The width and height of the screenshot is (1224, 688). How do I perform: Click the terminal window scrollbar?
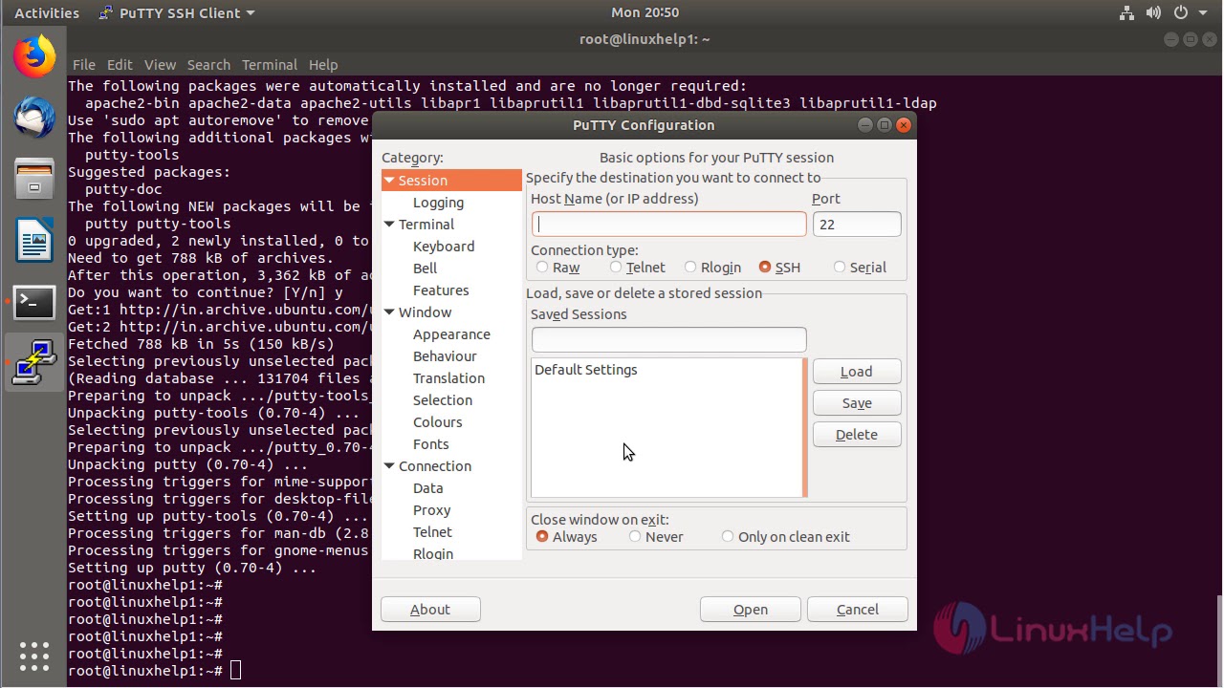(1218, 640)
